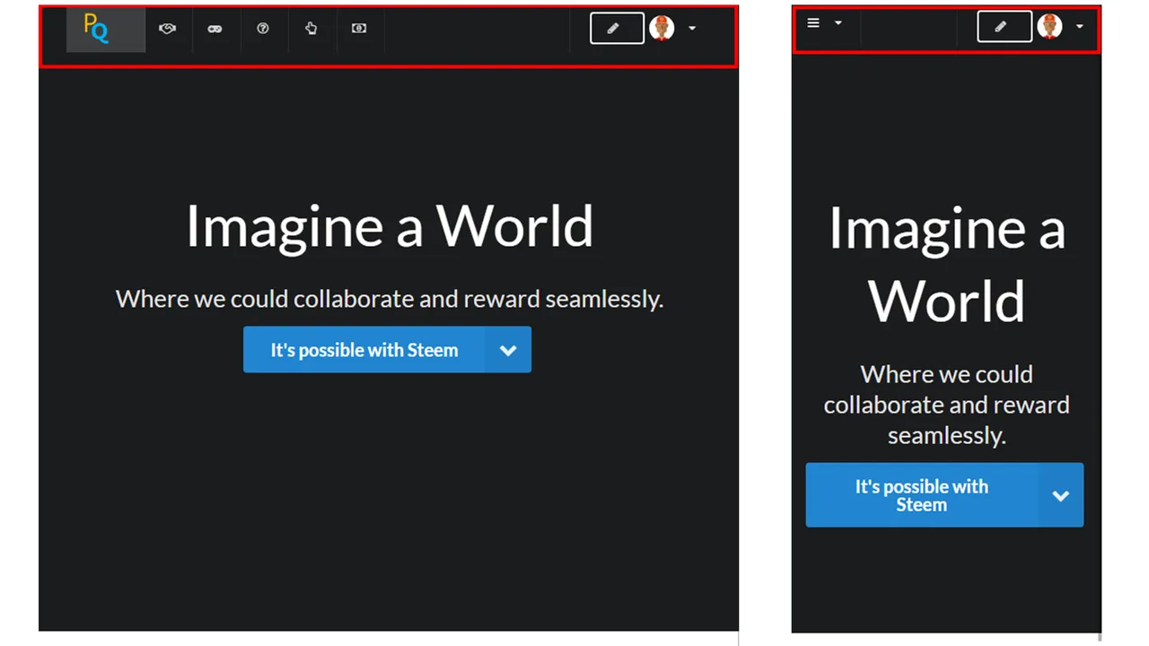
Task: Click the pencil edit button in desktop view
Action: [x=618, y=29]
